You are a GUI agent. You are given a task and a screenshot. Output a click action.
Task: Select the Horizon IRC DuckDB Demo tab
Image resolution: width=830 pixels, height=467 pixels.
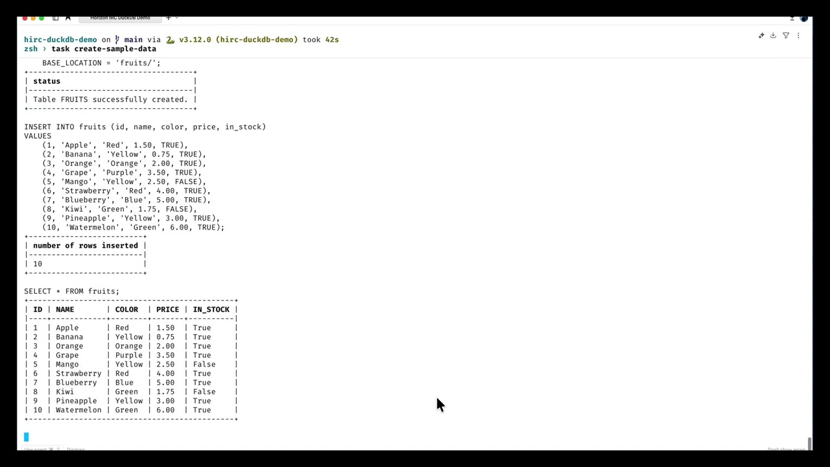pos(120,18)
